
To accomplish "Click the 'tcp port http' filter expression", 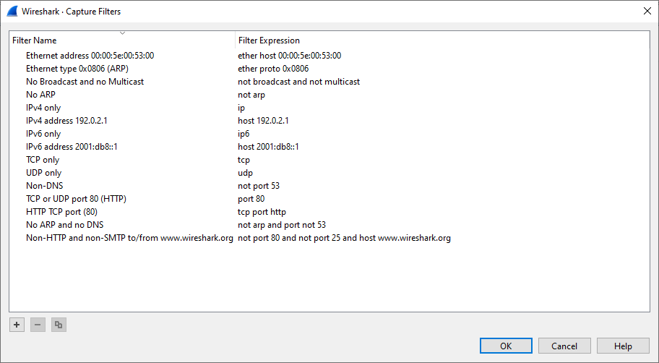I will [x=262, y=212].
